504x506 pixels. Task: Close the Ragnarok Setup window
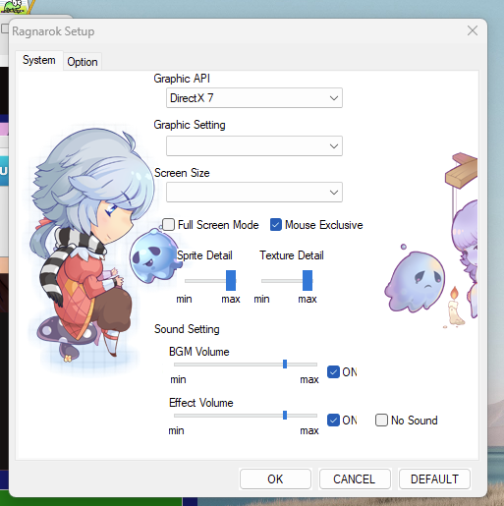473,30
